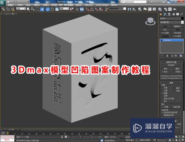Select the 实例化 radio button
Screen dimensions: 185x142
point(177,72)
